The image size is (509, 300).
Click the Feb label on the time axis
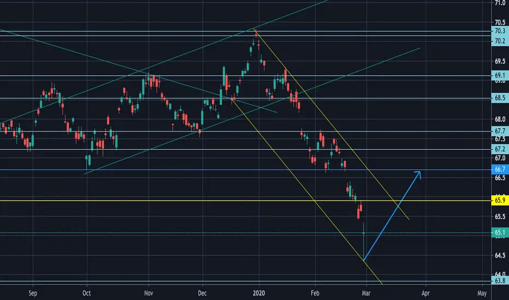click(x=315, y=293)
